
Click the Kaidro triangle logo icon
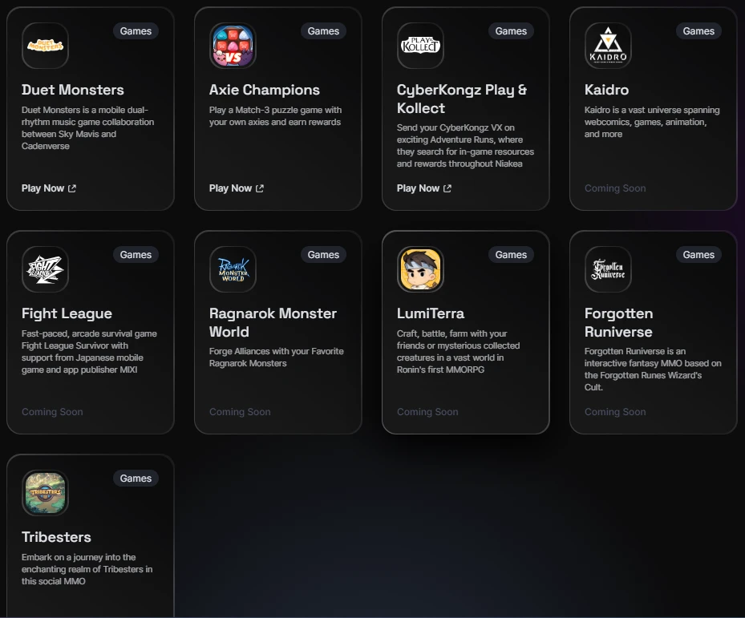[608, 46]
